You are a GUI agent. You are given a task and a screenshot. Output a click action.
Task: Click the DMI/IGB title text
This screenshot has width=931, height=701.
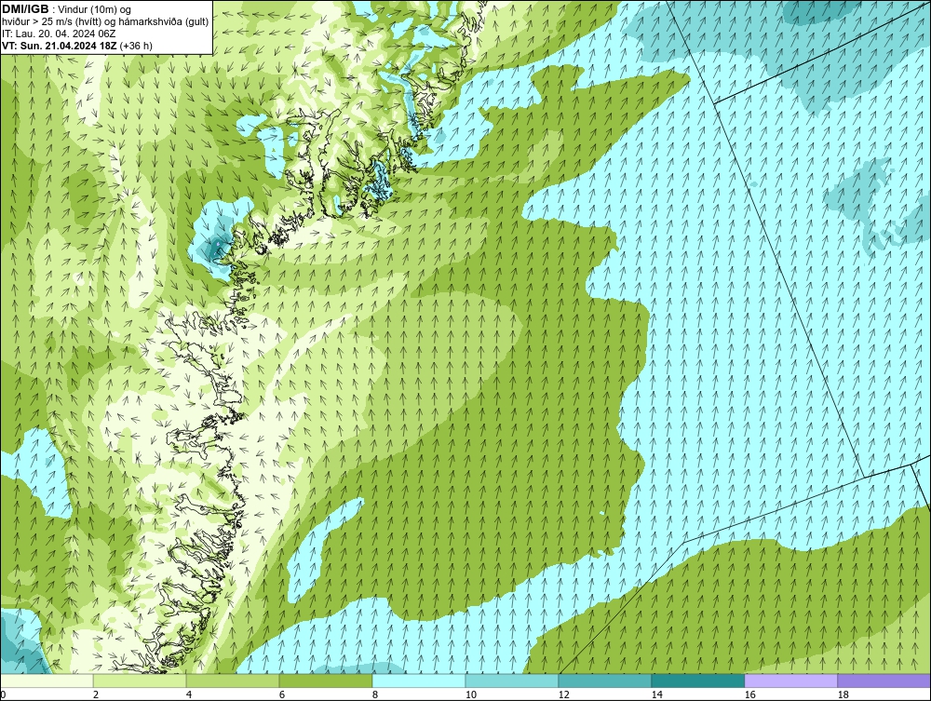25,9
